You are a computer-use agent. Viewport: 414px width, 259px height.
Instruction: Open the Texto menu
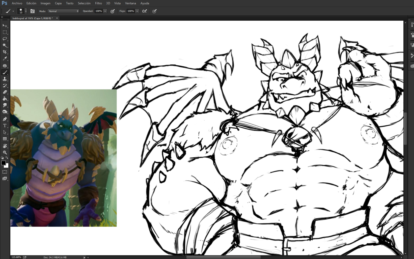pyautogui.click(x=70, y=3)
